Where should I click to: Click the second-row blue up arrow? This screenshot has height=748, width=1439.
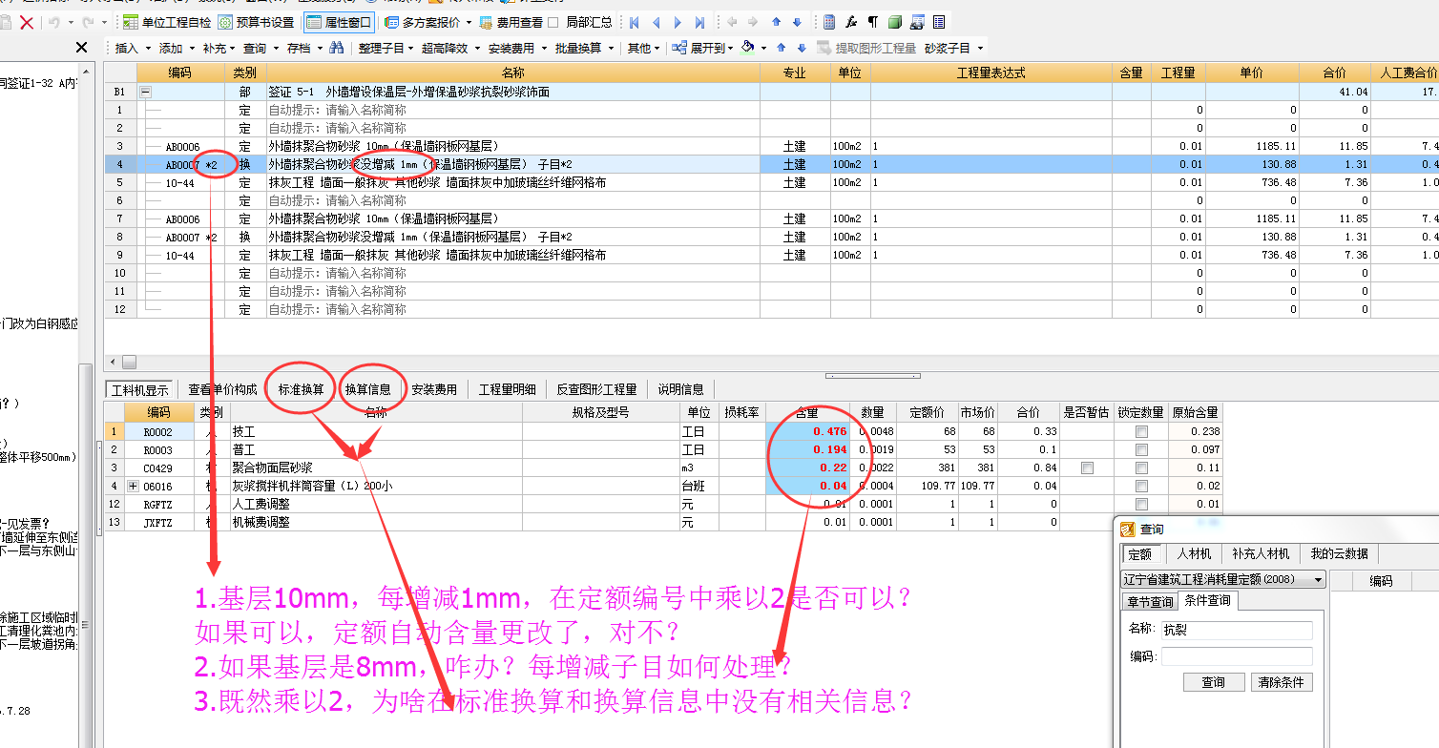pos(782,48)
